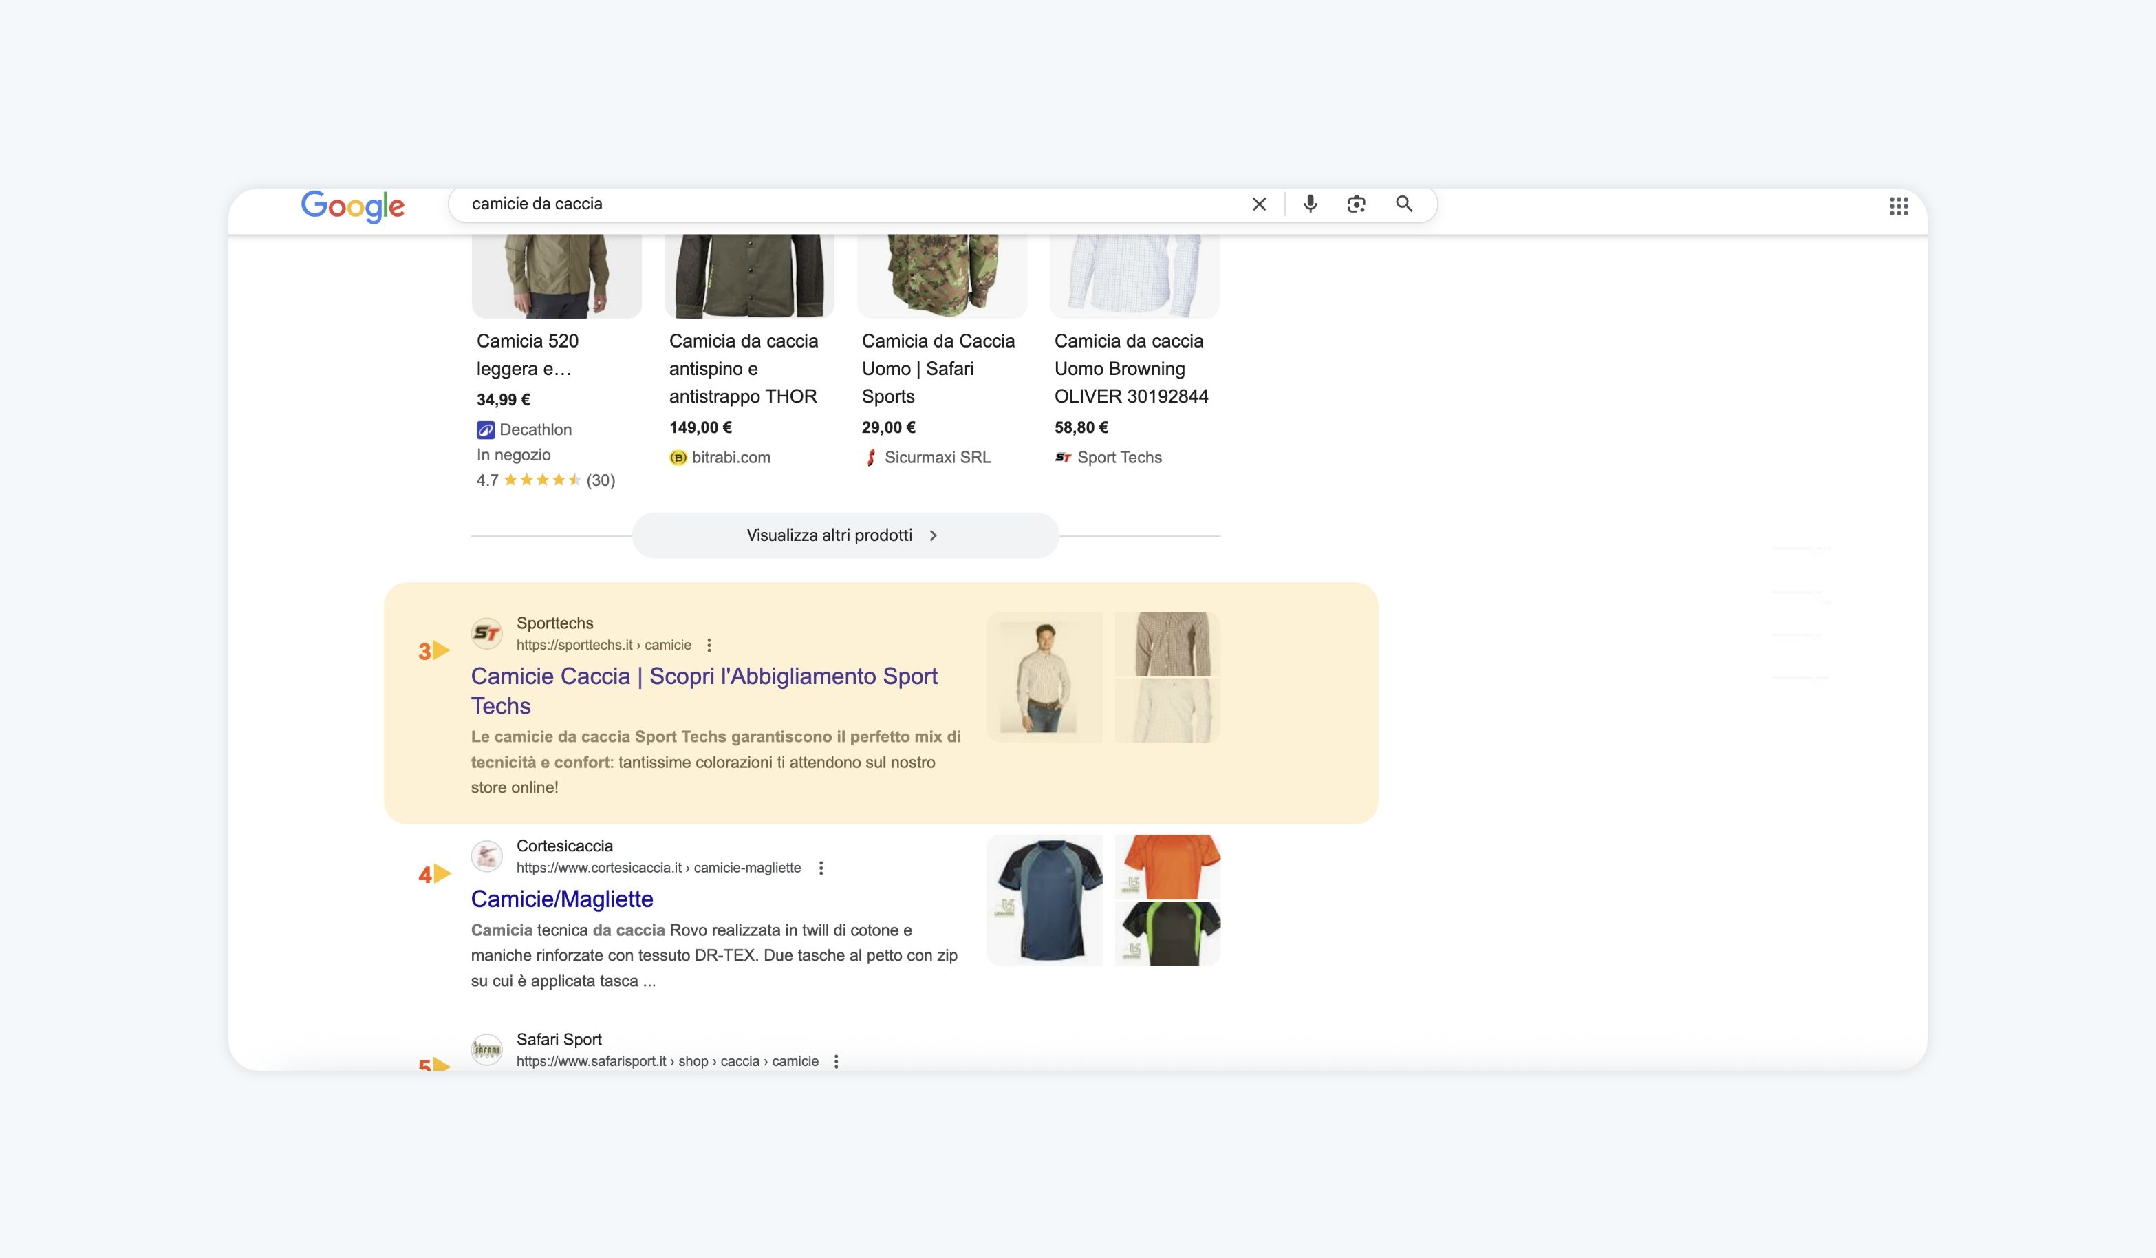
Task: Click the 'https://sporttechs.it › camicie' URL
Action: click(603, 646)
